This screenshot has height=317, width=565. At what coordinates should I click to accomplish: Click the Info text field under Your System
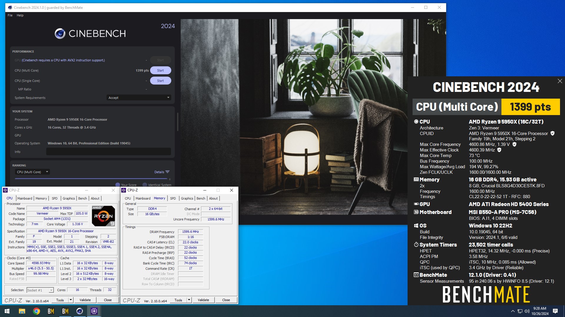[x=109, y=151]
